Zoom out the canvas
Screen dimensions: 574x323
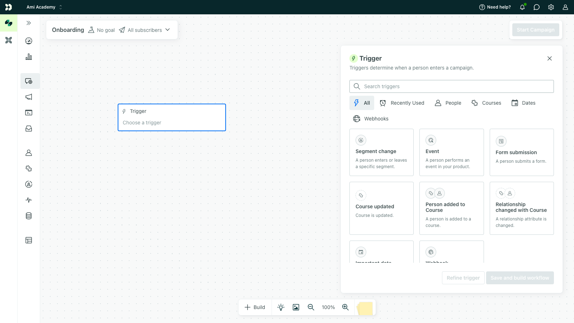(x=311, y=307)
